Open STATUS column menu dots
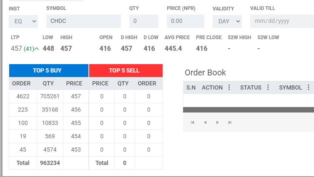Screen dimensions: 314x177 click(268, 87)
